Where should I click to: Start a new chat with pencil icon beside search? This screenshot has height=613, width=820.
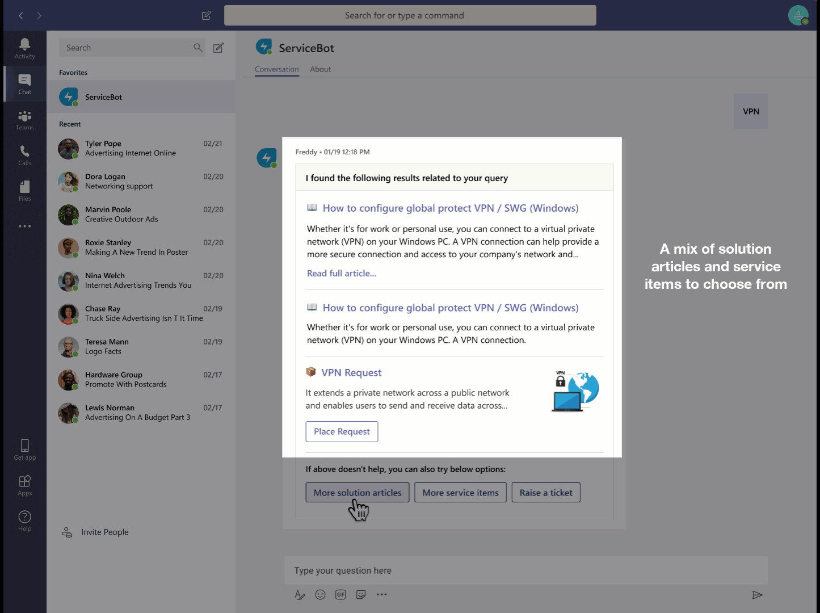pos(218,48)
